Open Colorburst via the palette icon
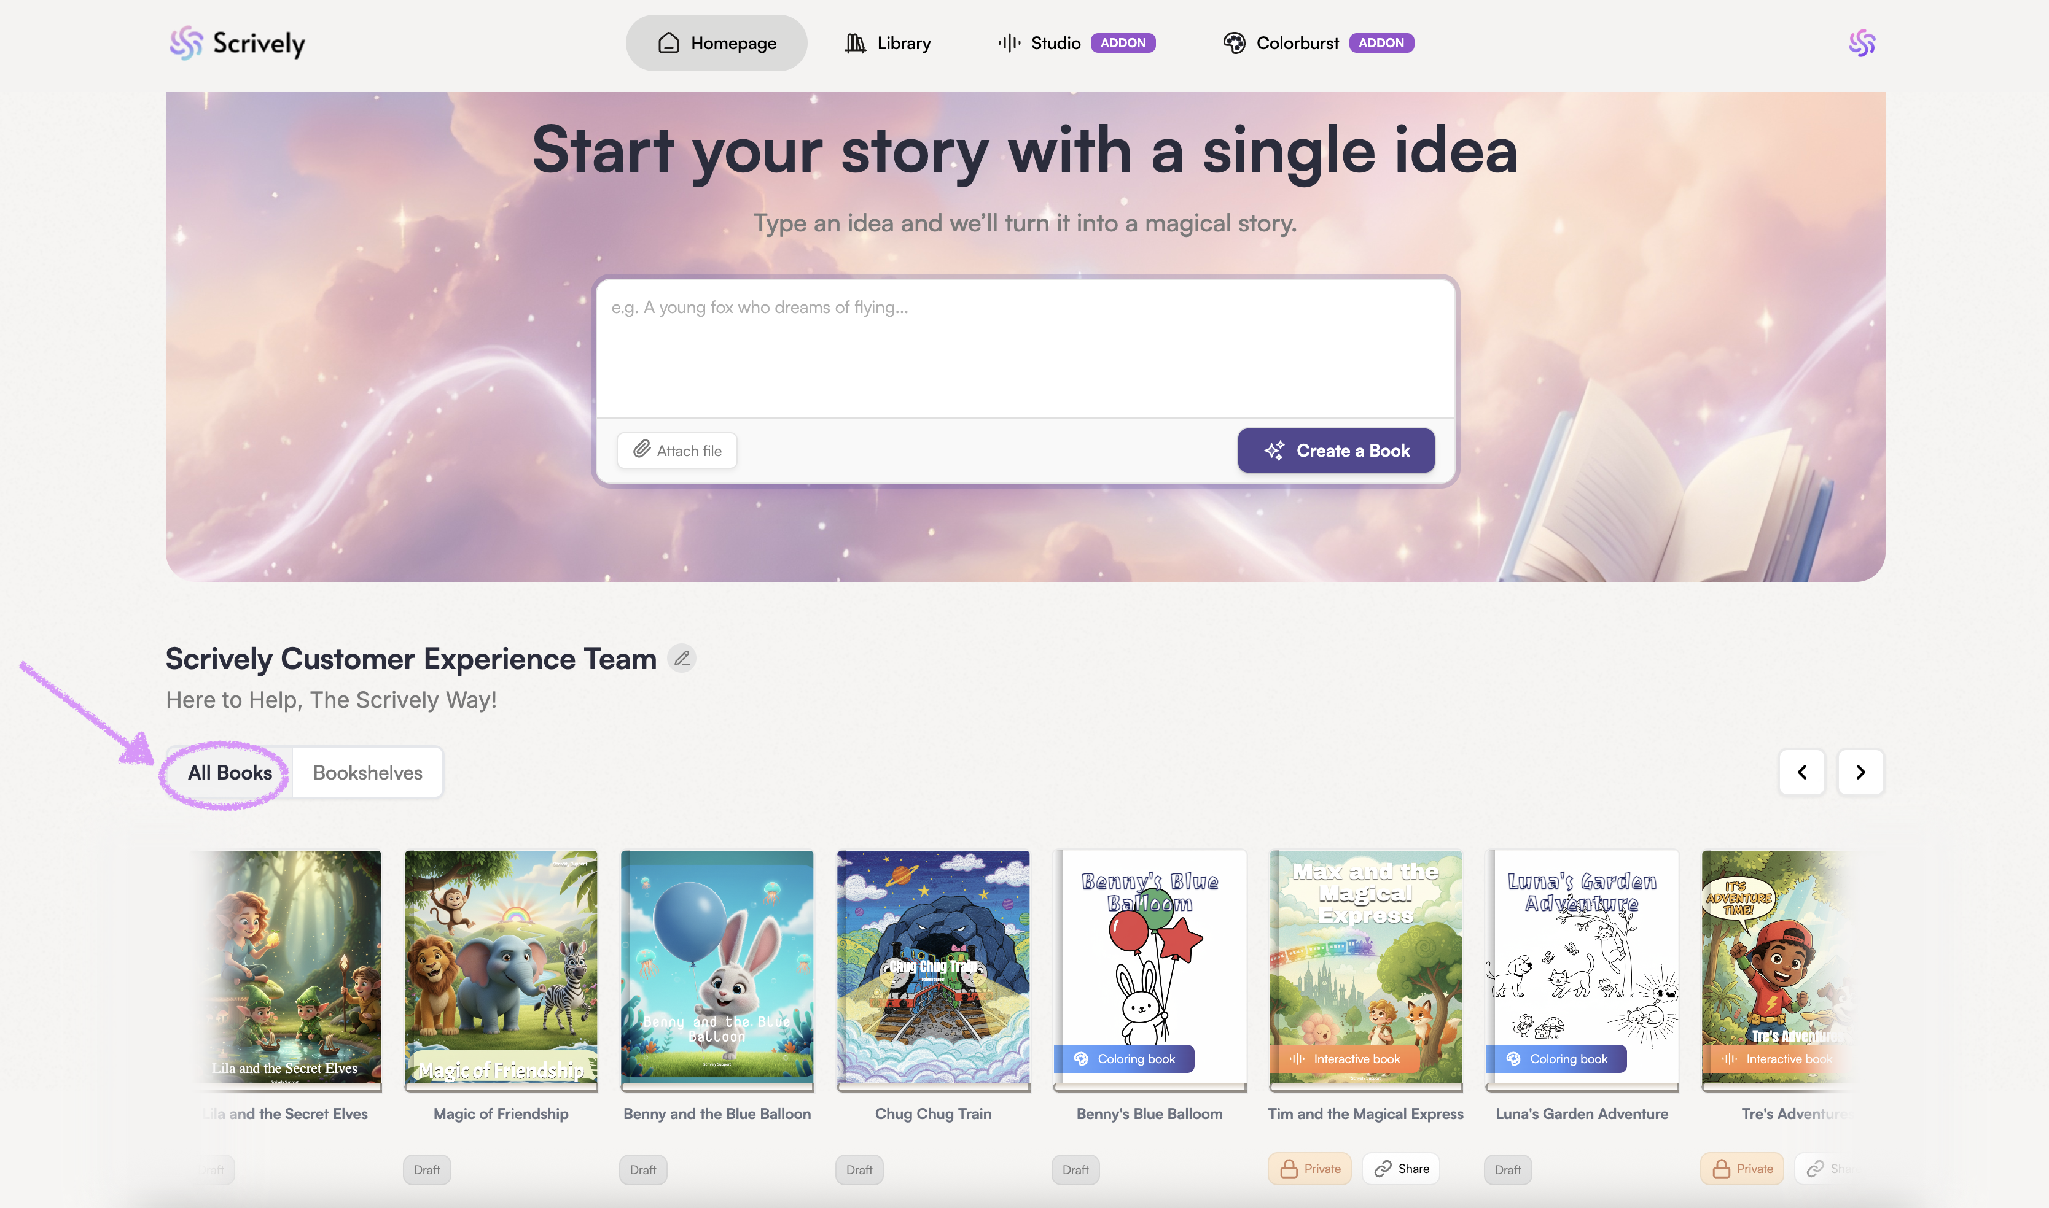Viewport: 2049px width, 1208px height. pyautogui.click(x=1234, y=43)
